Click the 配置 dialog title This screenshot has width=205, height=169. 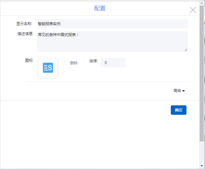coord(100,8)
